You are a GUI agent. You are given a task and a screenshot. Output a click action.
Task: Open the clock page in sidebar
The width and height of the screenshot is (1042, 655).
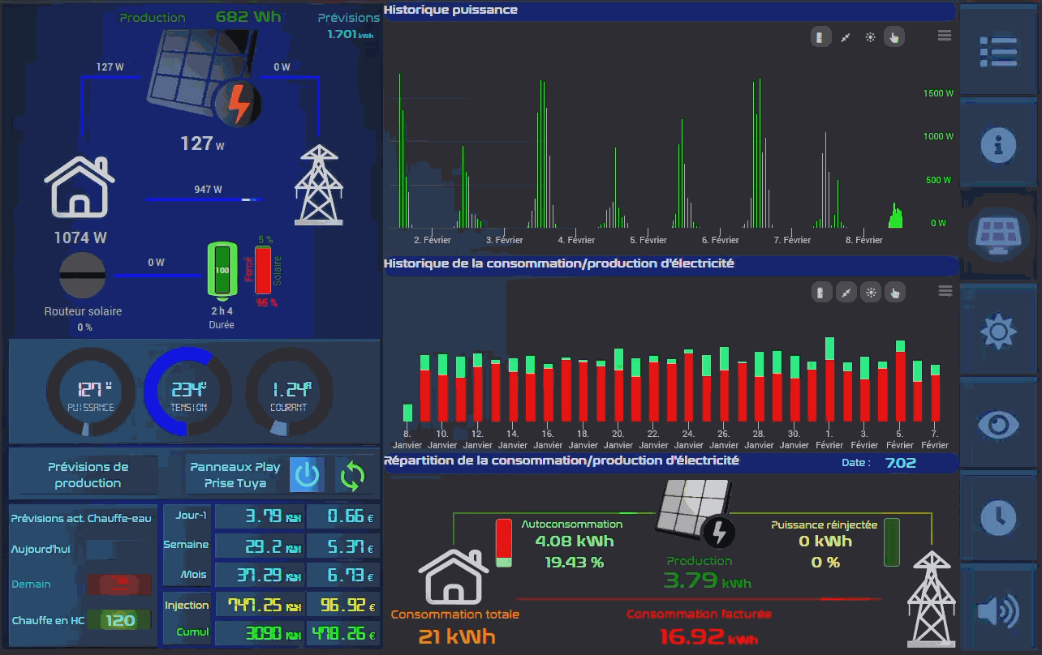[998, 516]
